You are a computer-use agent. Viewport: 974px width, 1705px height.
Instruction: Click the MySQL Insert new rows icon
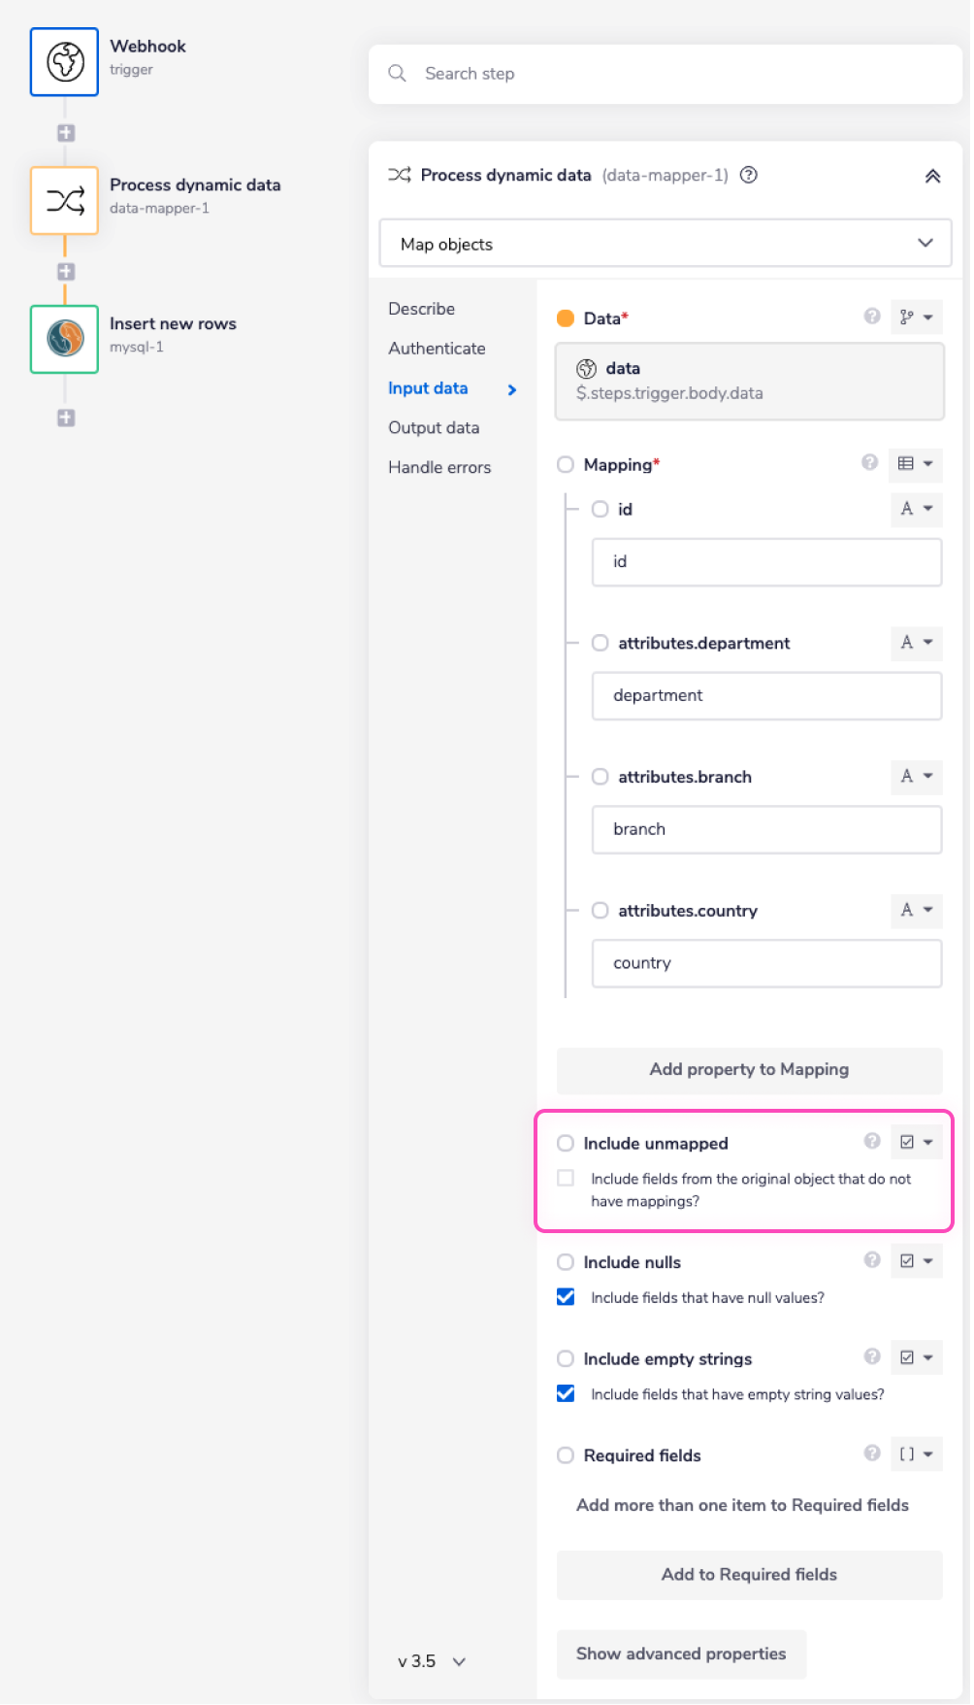(64, 339)
